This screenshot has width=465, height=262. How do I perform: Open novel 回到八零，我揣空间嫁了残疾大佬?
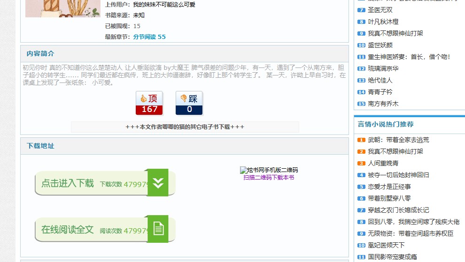pyautogui.click(x=414, y=221)
